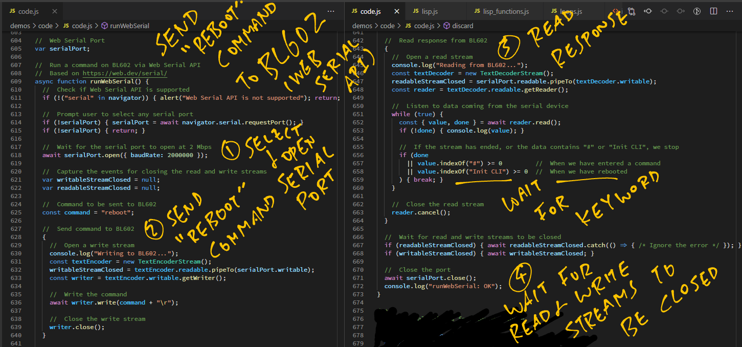This screenshot has height=347, width=742.
Task: Click the Open Changes compare icon
Action: [x=632, y=11]
